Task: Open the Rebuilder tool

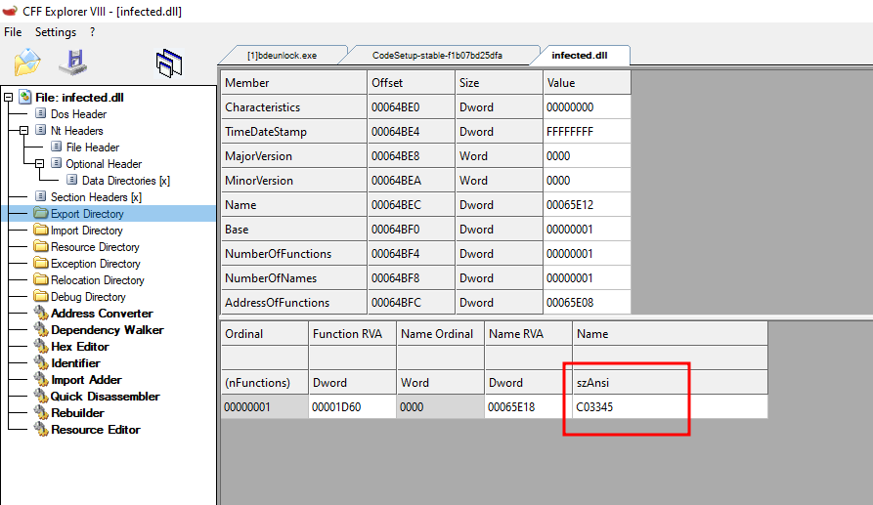Action: tap(77, 414)
